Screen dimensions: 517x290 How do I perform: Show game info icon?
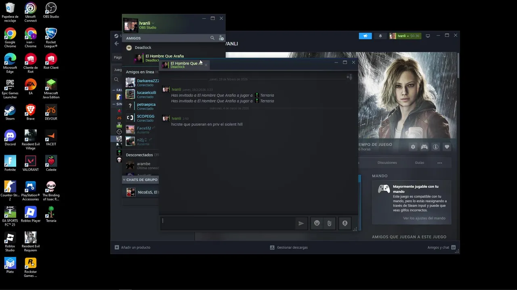435,147
